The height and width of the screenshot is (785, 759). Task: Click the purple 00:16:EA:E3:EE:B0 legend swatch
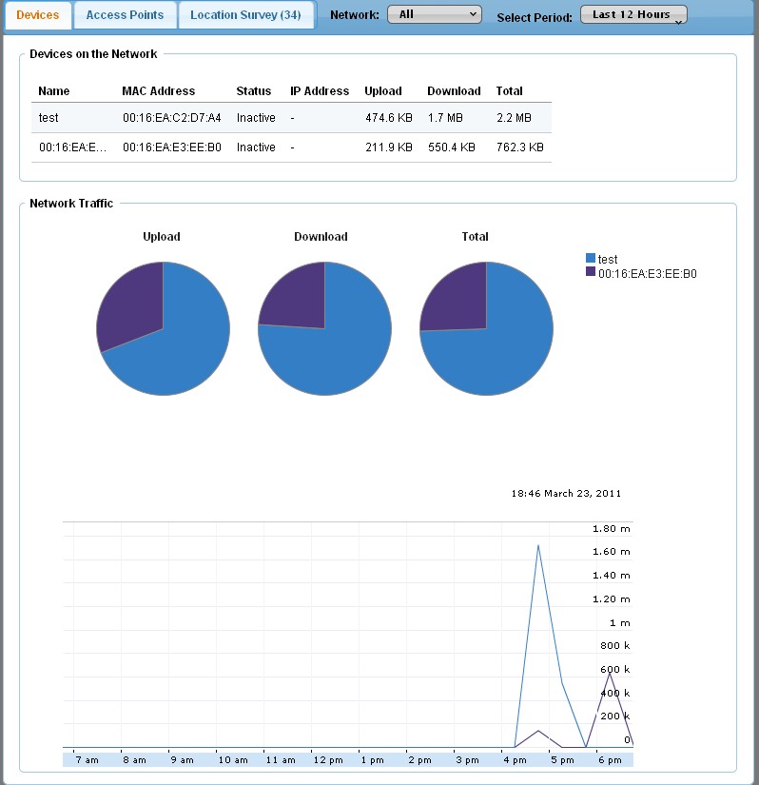click(x=591, y=271)
